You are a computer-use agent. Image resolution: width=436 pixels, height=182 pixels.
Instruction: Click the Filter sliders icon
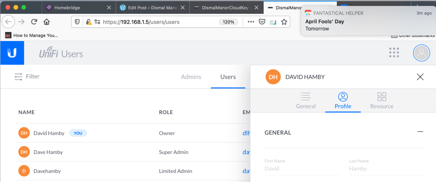pos(18,77)
